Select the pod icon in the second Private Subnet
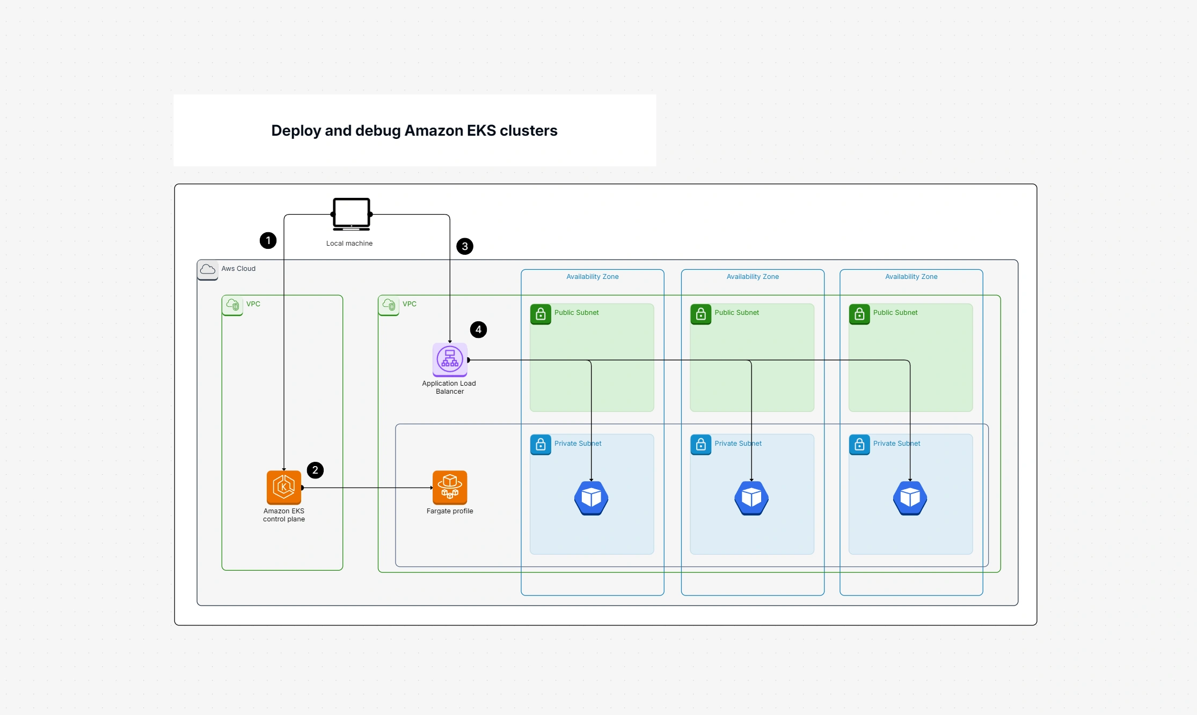 751,498
